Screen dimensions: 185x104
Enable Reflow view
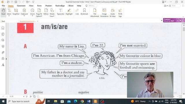pos(46,12)
